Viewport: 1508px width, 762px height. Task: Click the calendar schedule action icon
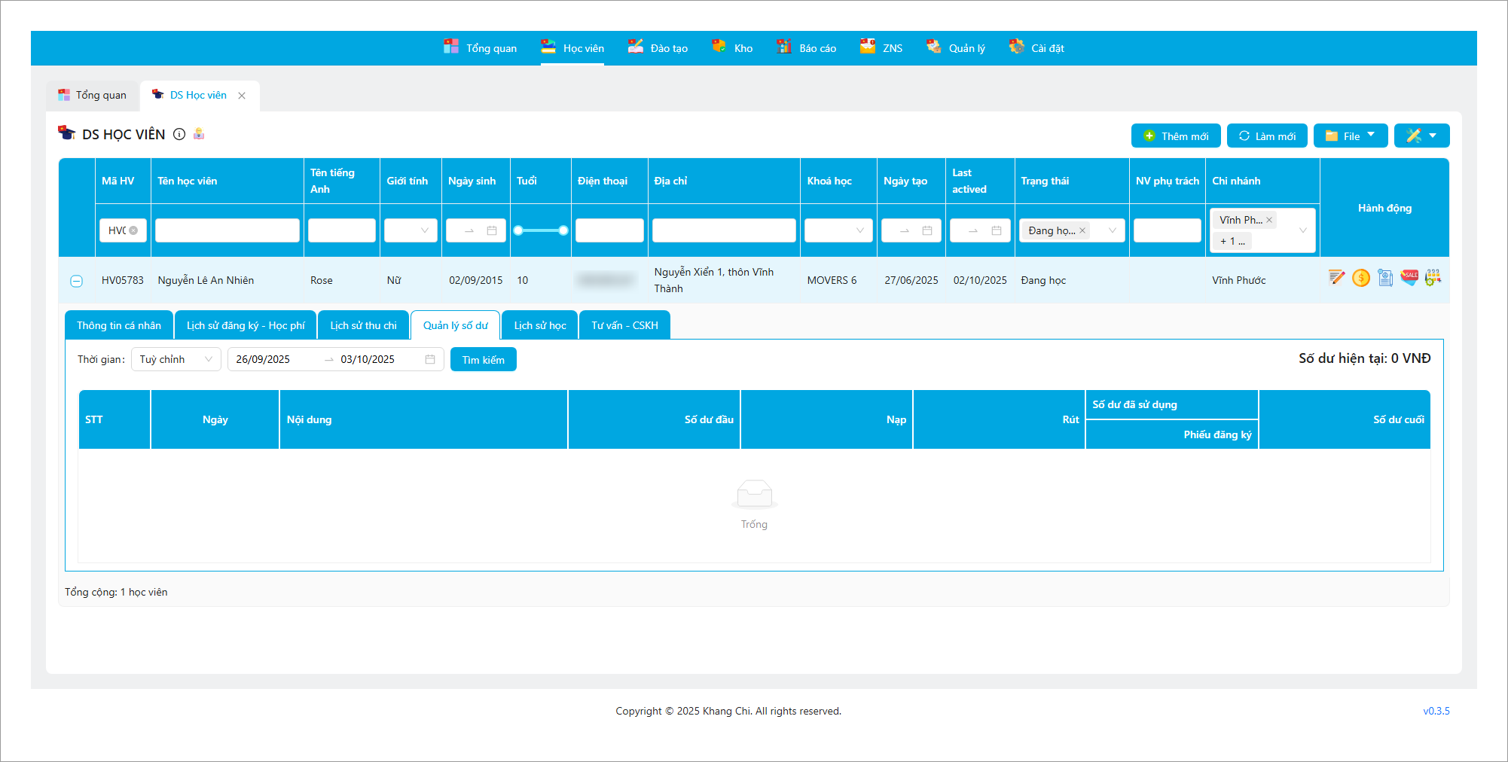tap(1433, 277)
